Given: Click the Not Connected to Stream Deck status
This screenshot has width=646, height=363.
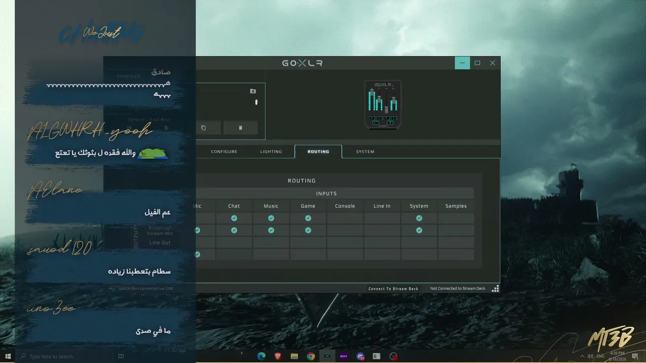Looking at the screenshot, I should click(x=458, y=288).
